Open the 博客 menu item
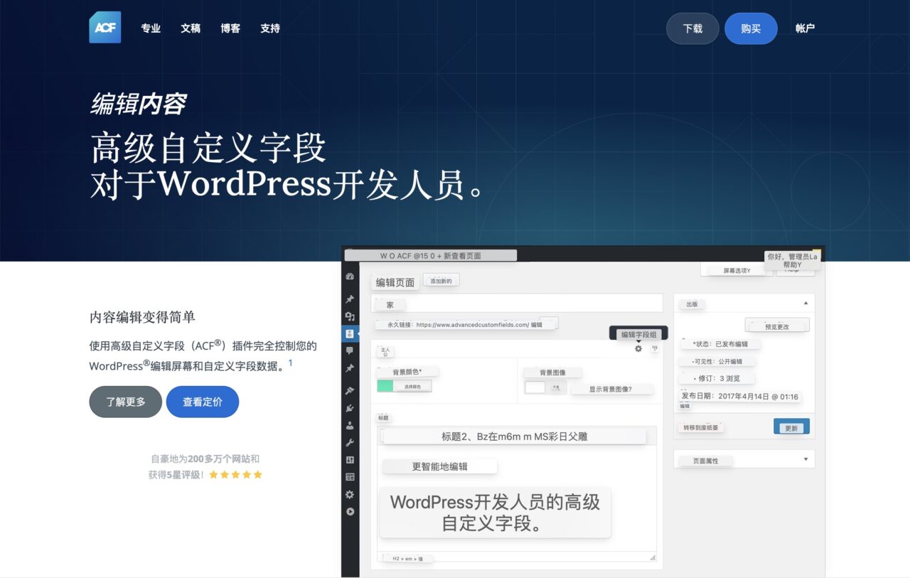 230,28
